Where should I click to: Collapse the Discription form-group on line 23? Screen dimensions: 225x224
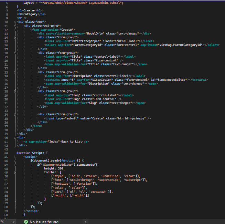pos(14,72)
